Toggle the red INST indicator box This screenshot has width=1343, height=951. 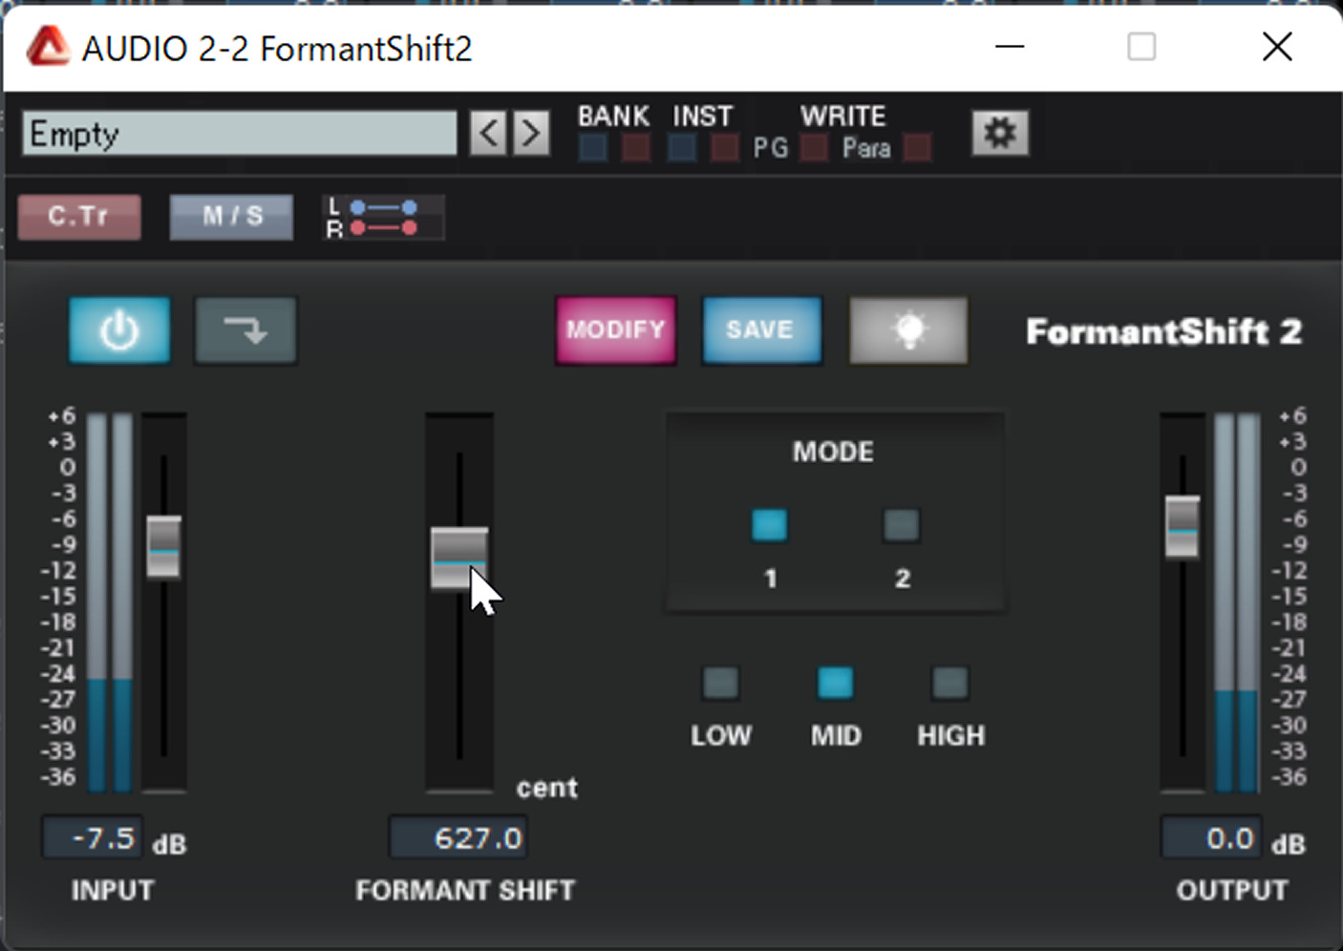click(x=725, y=148)
